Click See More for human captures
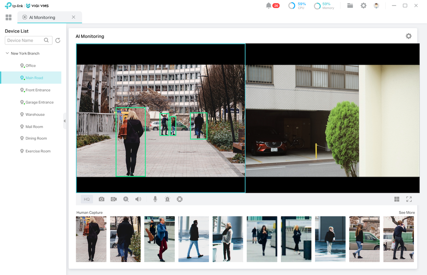 tap(407, 213)
